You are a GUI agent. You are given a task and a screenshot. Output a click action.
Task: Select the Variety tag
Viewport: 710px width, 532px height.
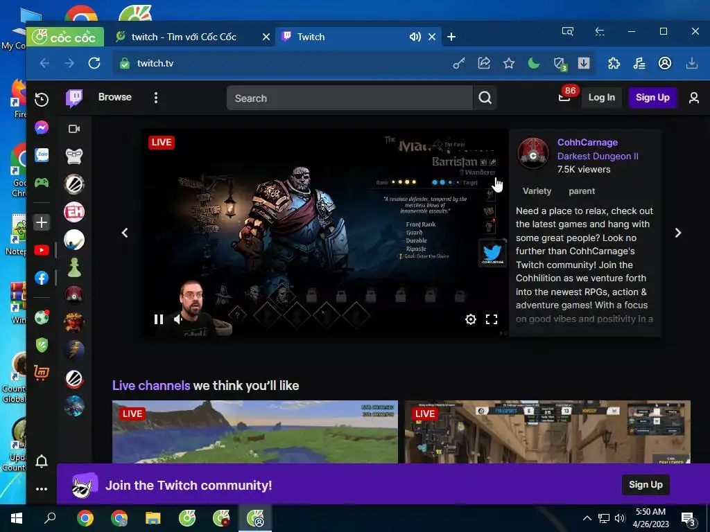click(x=537, y=191)
